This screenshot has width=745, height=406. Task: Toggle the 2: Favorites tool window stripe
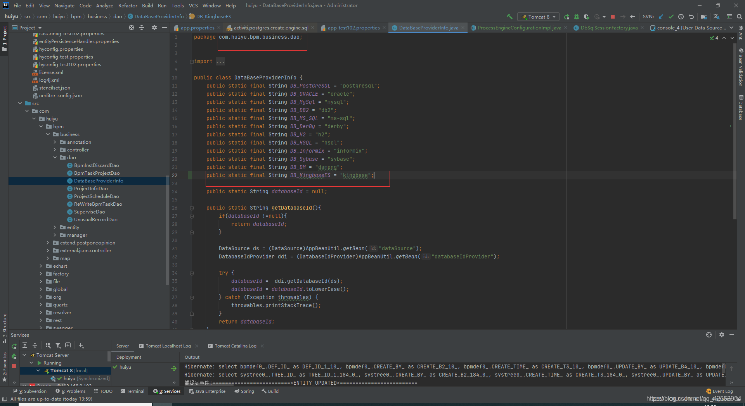5,367
